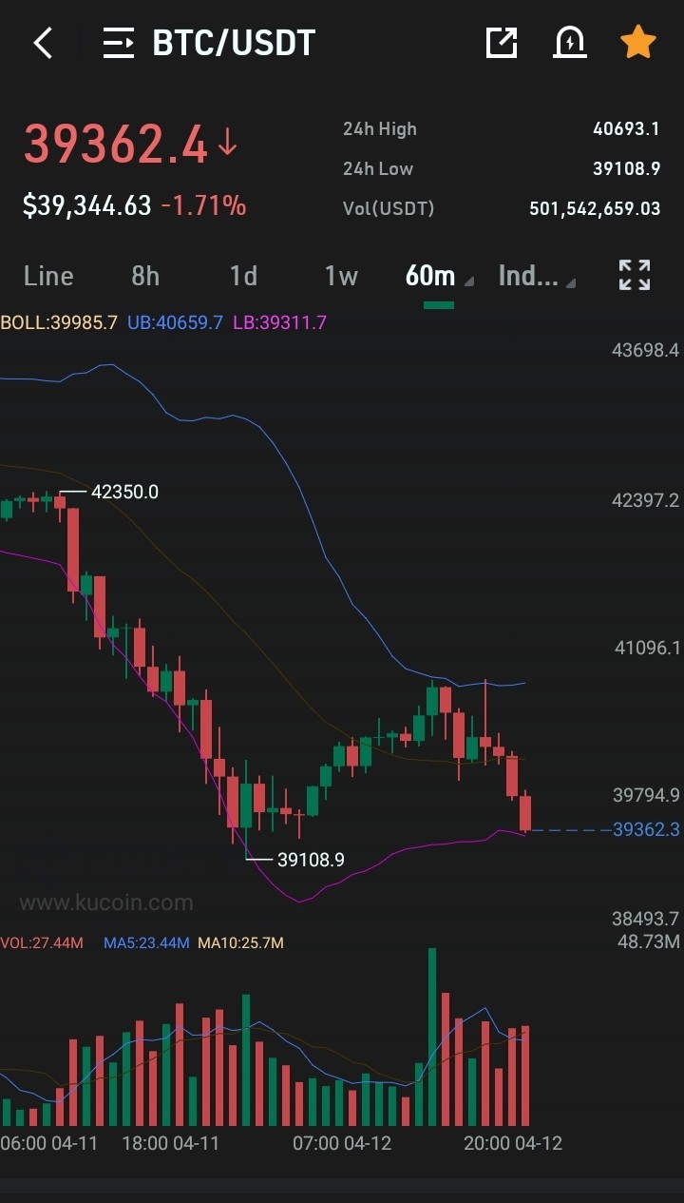Click the tallest green volume bar
684x1203 pixels.
coord(432,1037)
